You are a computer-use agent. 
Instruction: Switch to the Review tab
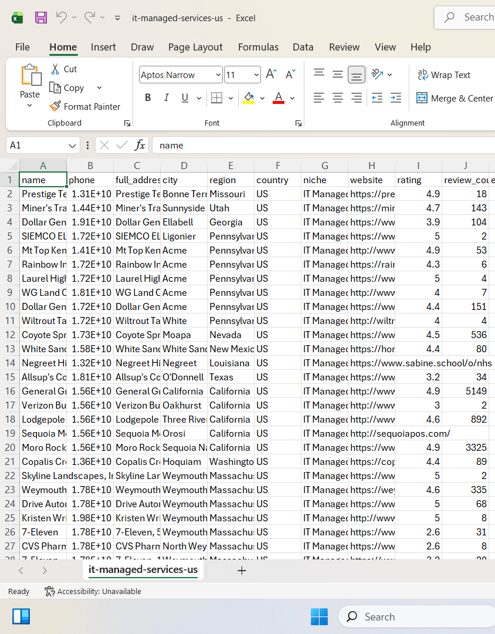pos(344,47)
